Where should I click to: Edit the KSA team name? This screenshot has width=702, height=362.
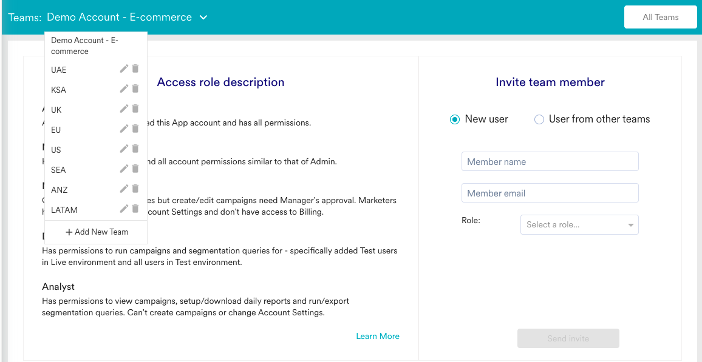(x=124, y=89)
